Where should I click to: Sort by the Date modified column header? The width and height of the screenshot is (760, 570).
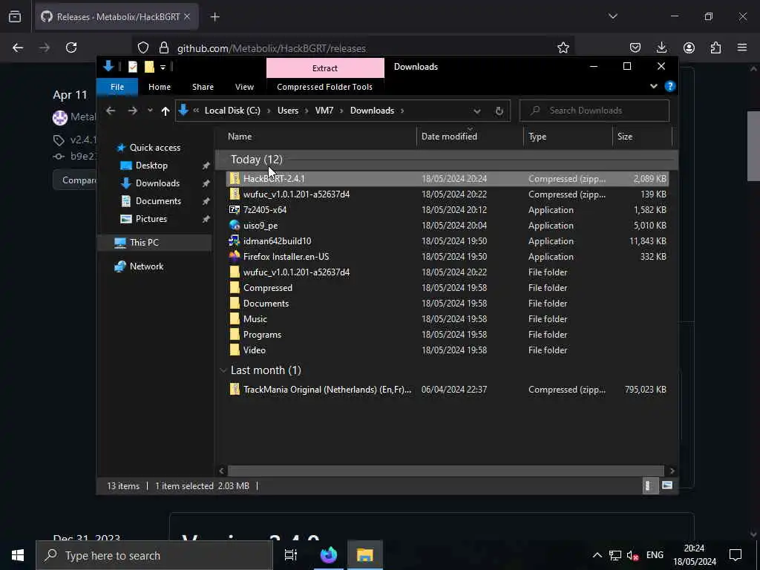point(470,137)
